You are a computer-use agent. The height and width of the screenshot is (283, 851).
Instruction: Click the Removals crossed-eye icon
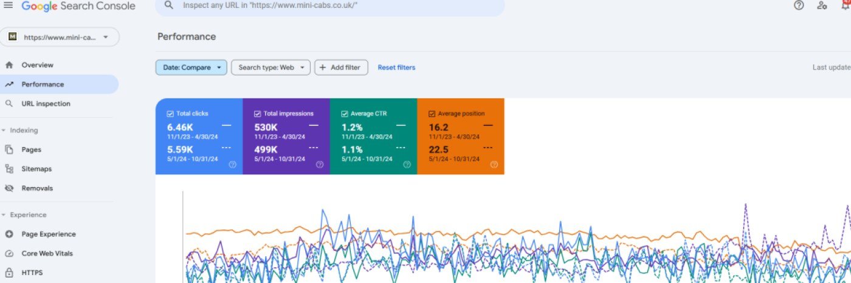(x=9, y=188)
